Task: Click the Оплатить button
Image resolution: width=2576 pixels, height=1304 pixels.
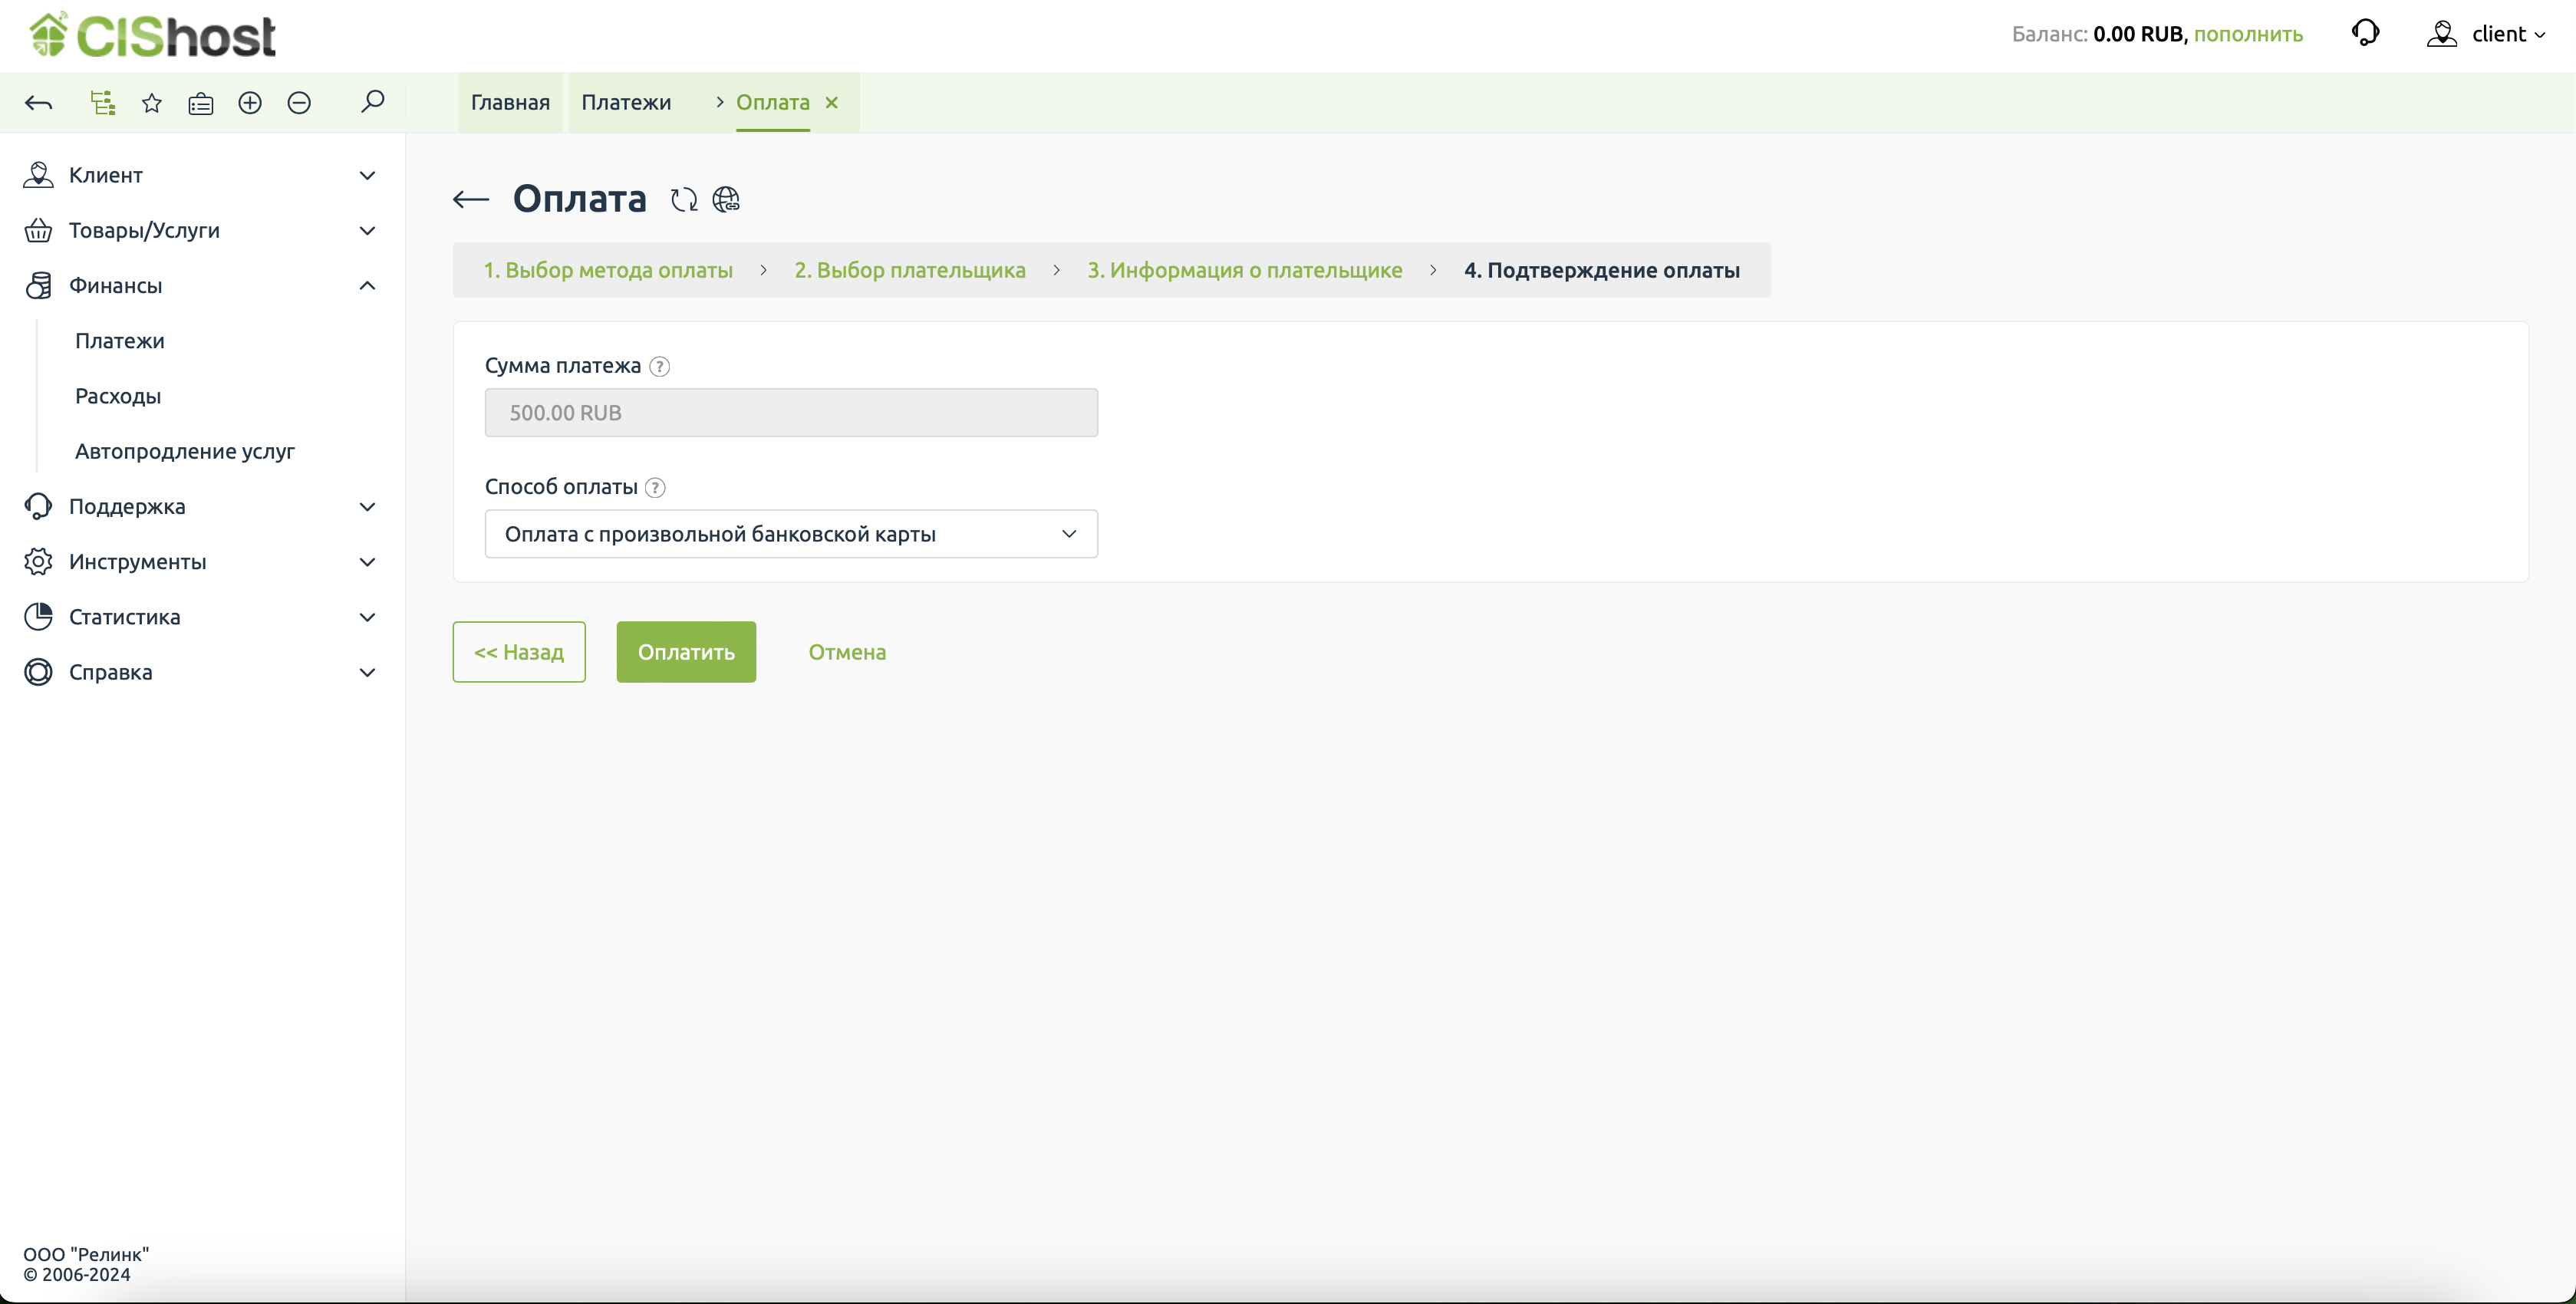Action: 686,652
